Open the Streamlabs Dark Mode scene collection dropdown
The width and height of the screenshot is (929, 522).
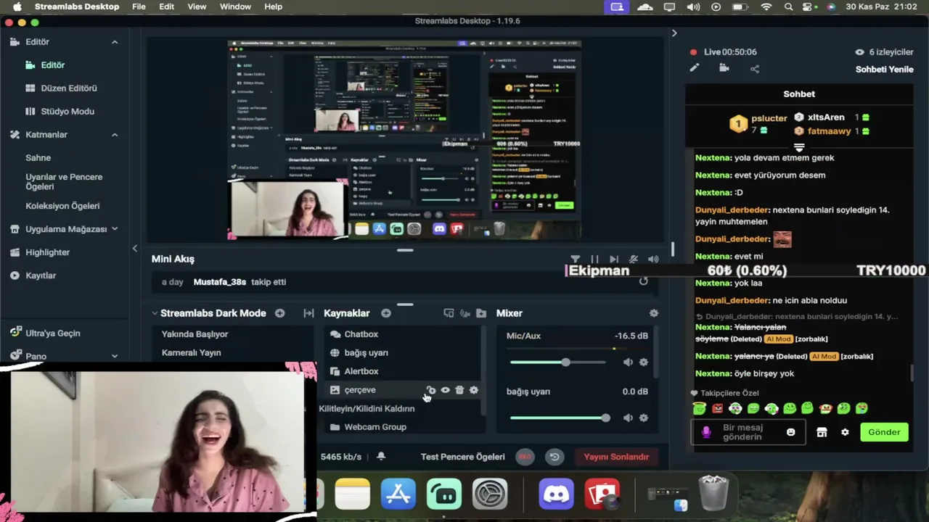click(x=155, y=313)
